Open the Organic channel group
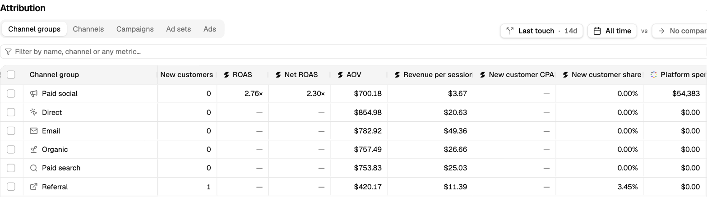 (55, 149)
